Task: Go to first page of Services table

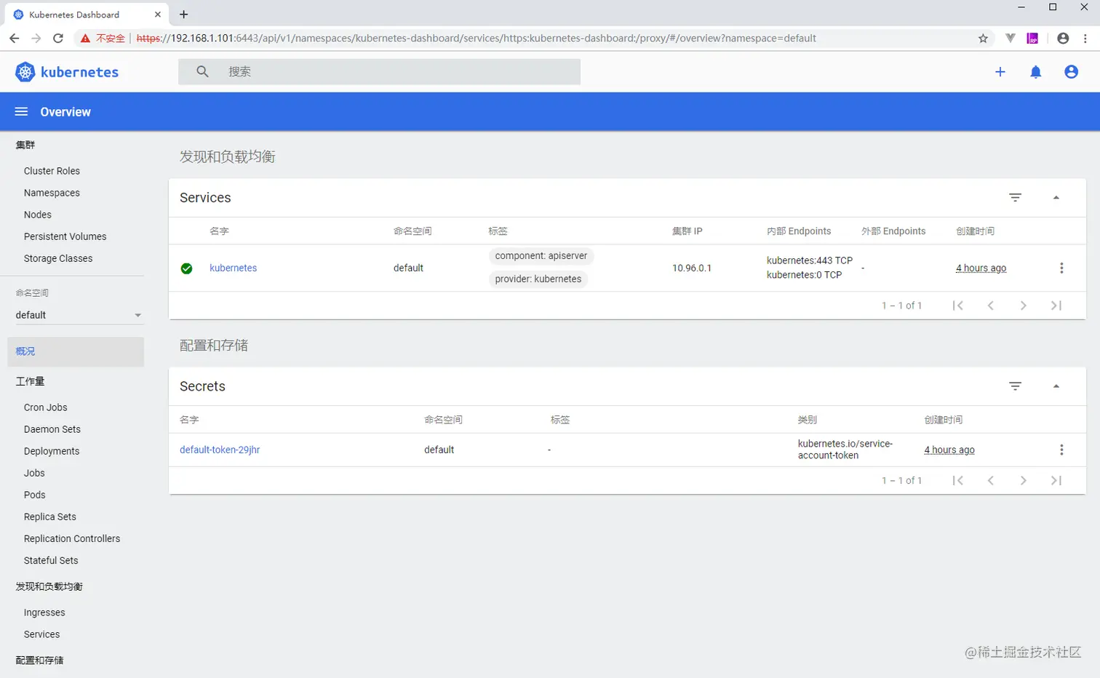Action: point(958,306)
